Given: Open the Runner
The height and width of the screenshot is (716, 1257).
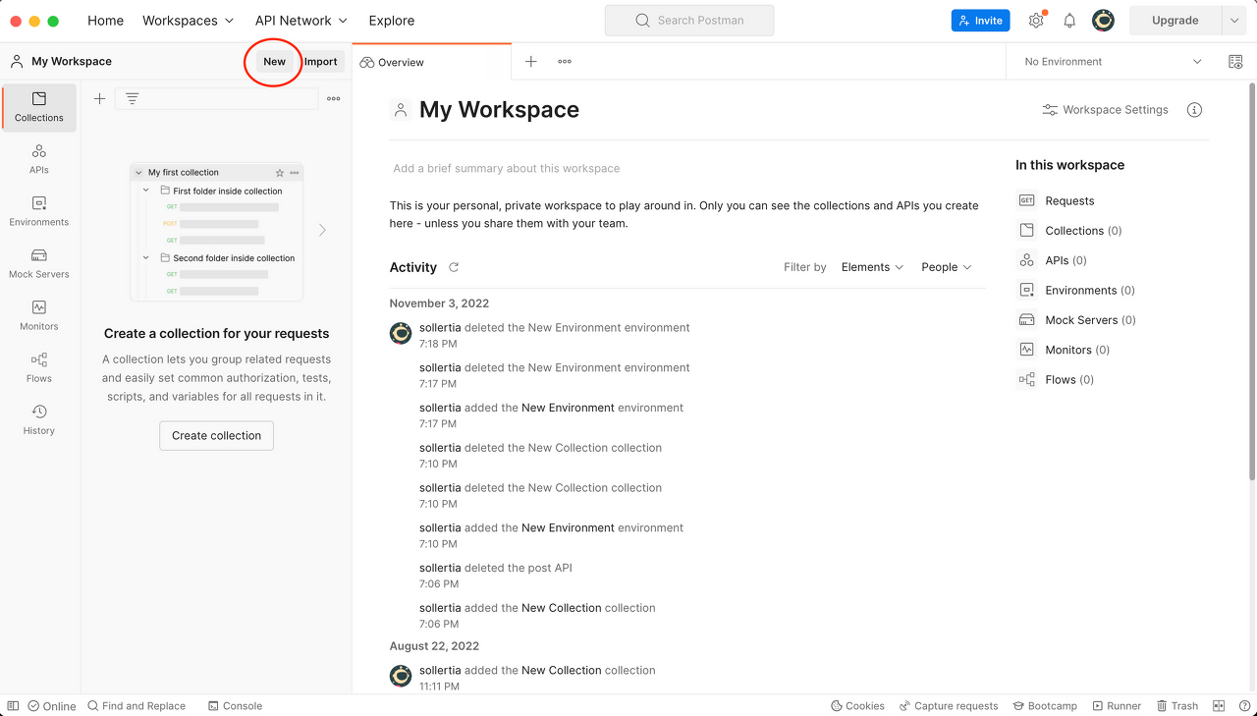Looking at the screenshot, I should click(1117, 705).
